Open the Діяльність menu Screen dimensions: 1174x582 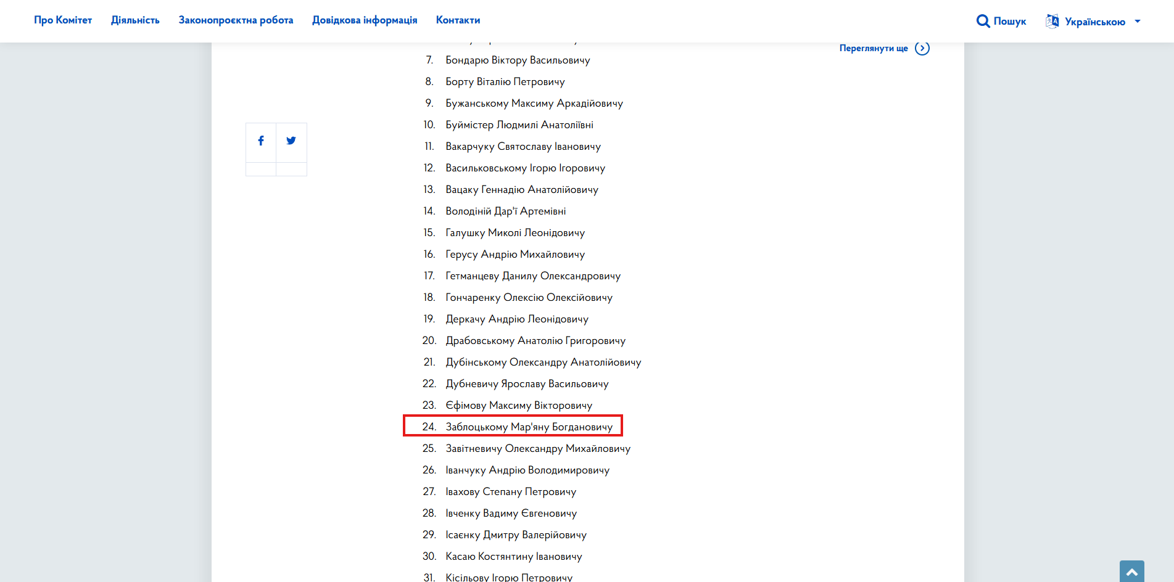coord(135,20)
